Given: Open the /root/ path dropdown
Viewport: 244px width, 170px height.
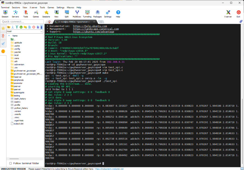Looking at the screenshot, I should 41,31.
